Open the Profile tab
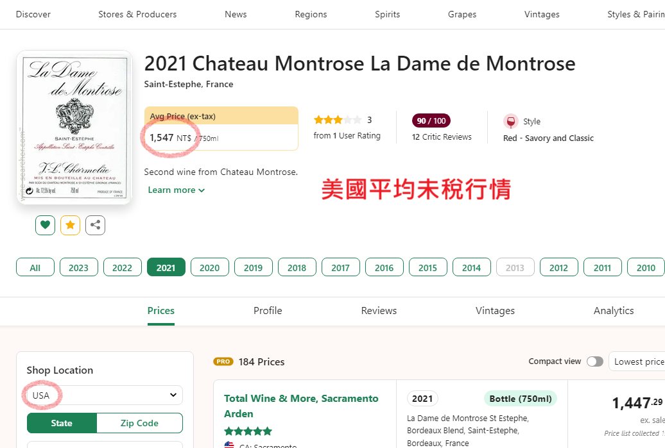Screen dimensions: 665x448 tap(268, 310)
